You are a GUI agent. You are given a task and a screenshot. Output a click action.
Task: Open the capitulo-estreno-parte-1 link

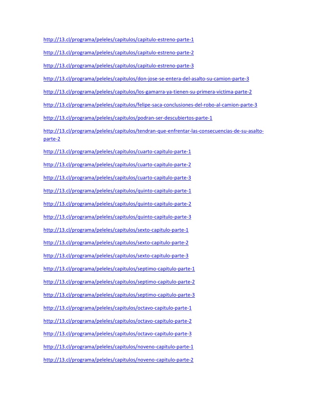pos(119,40)
